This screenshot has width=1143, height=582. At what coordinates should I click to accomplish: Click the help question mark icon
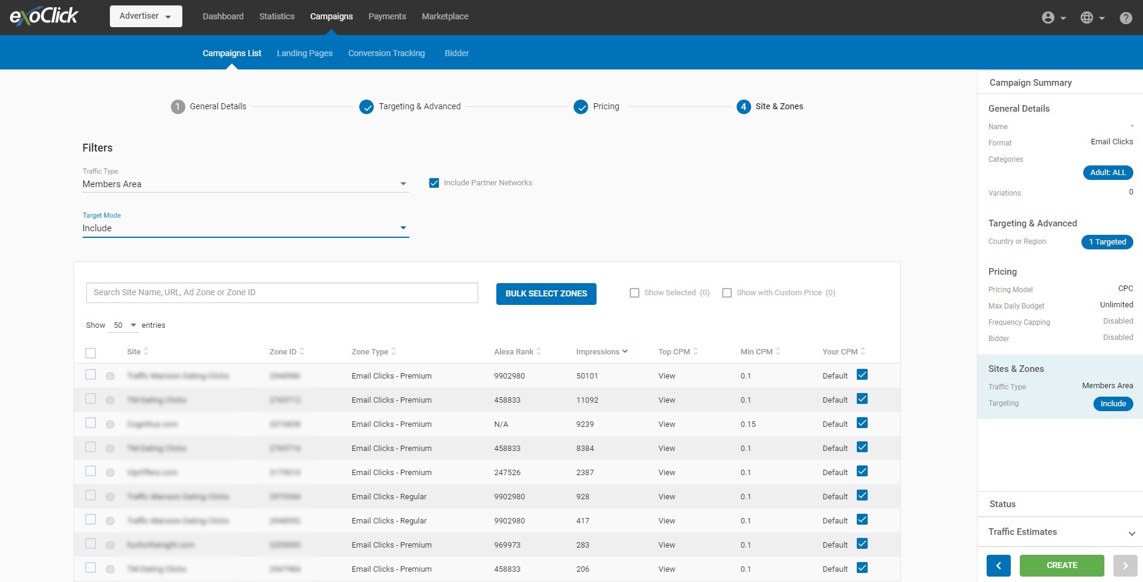point(1125,18)
